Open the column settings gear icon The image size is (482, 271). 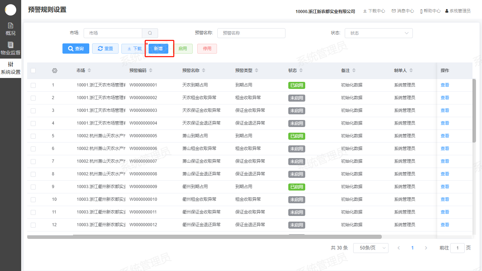(54, 71)
